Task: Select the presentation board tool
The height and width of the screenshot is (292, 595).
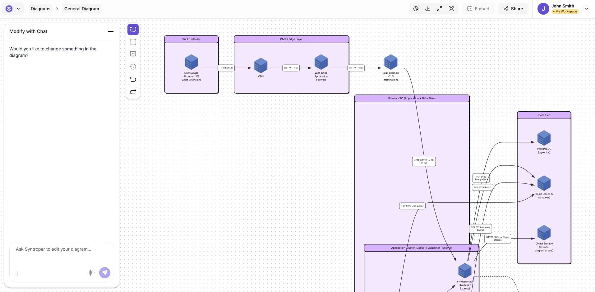Action: [133, 54]
